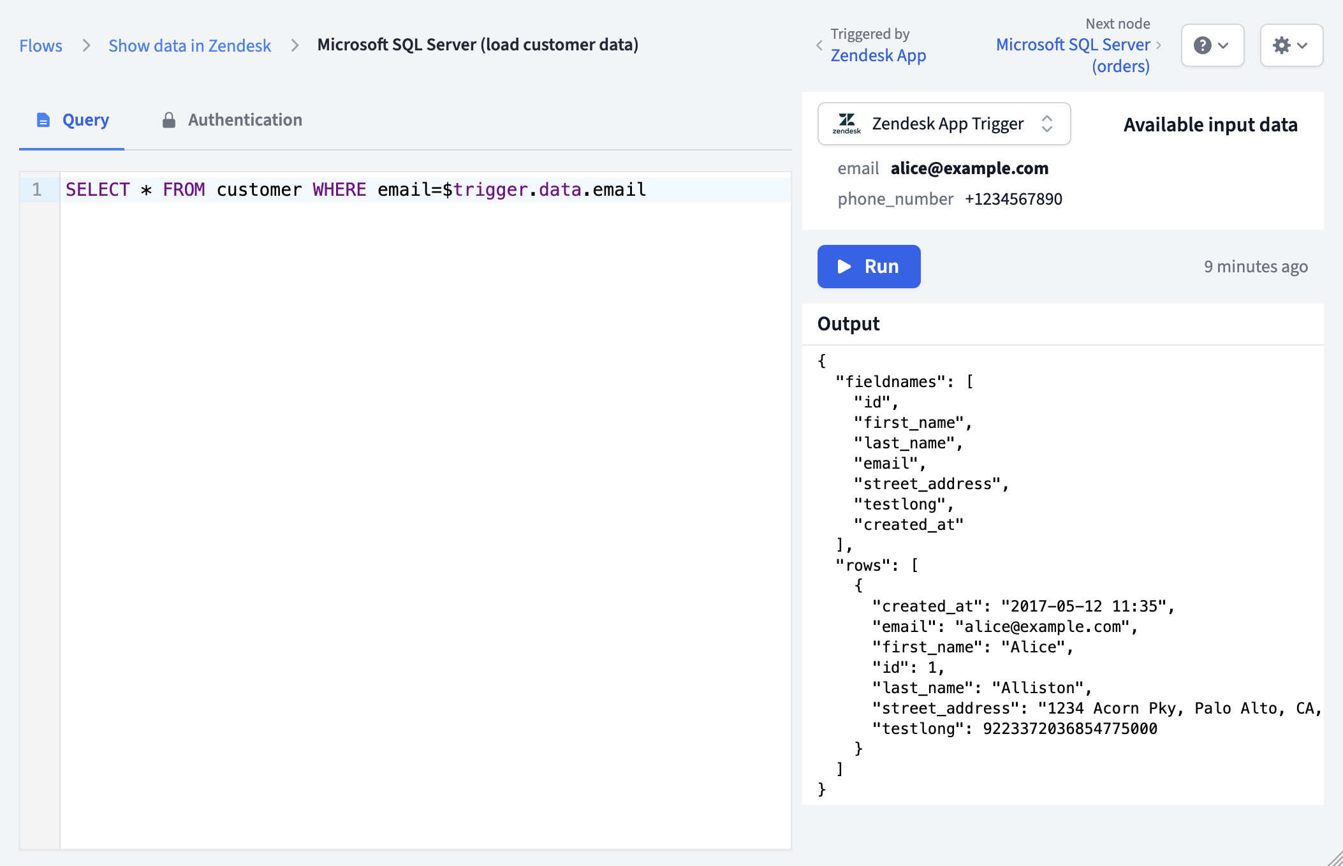Click the testlong 9223372036854775000 output line
This screenshot has width=1343, height=866.
[1015, 728]
